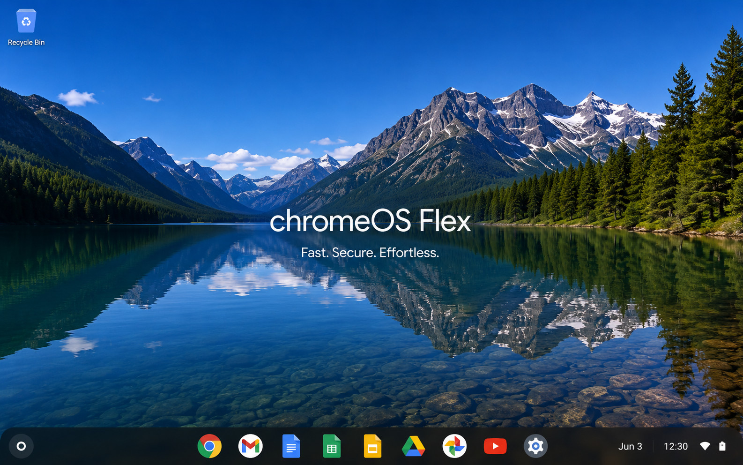Screen dimensions: 743x465
Task: Click the battery status icon
Action: 722,446
